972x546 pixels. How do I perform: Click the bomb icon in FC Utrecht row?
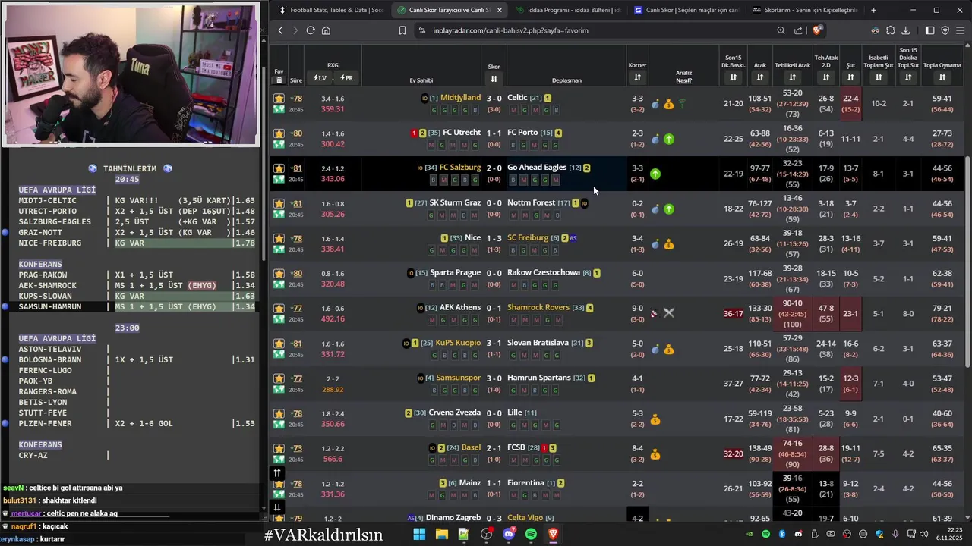click(x=655, y=139)
